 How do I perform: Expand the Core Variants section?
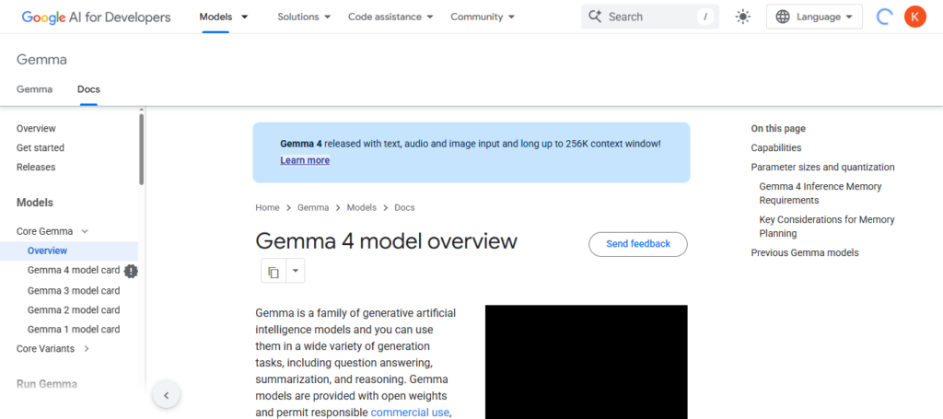(x=87, y=349)
